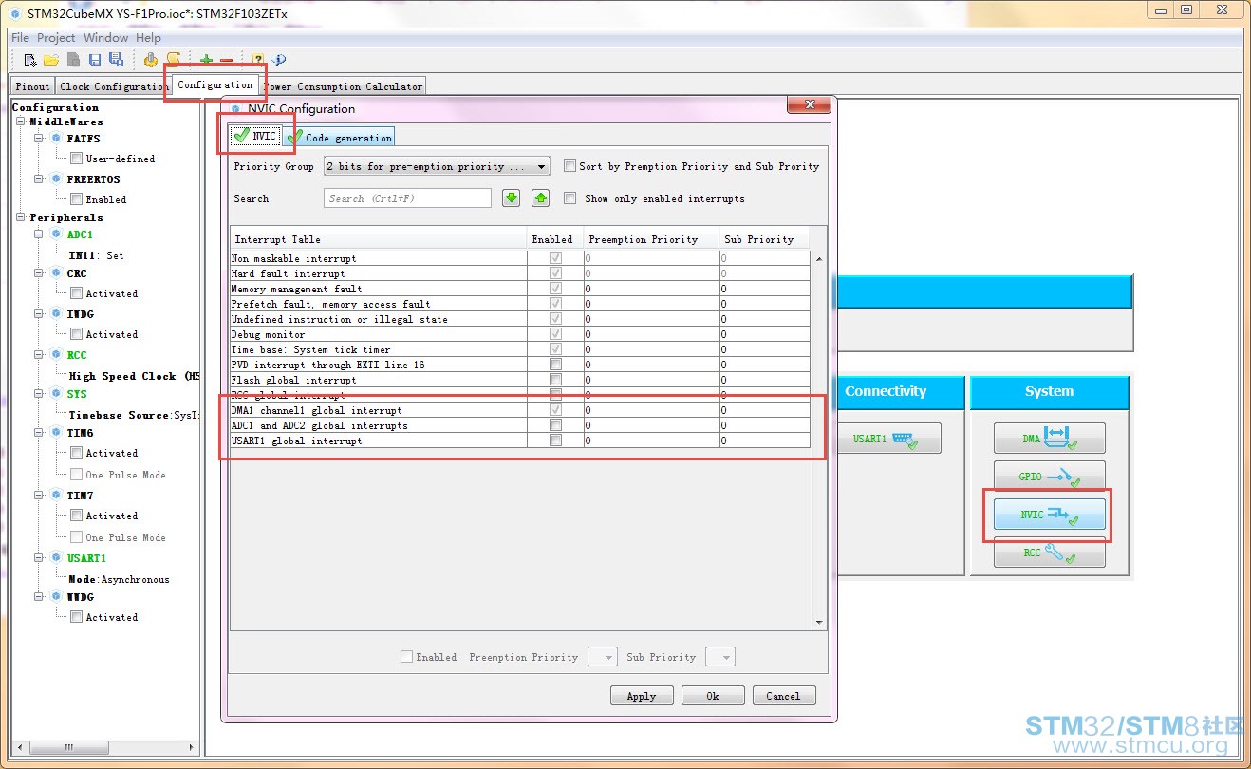The height and width of the screenshot is (769, 1251).
Task: Focus the interrupt Search field
Action: point(408,198)
